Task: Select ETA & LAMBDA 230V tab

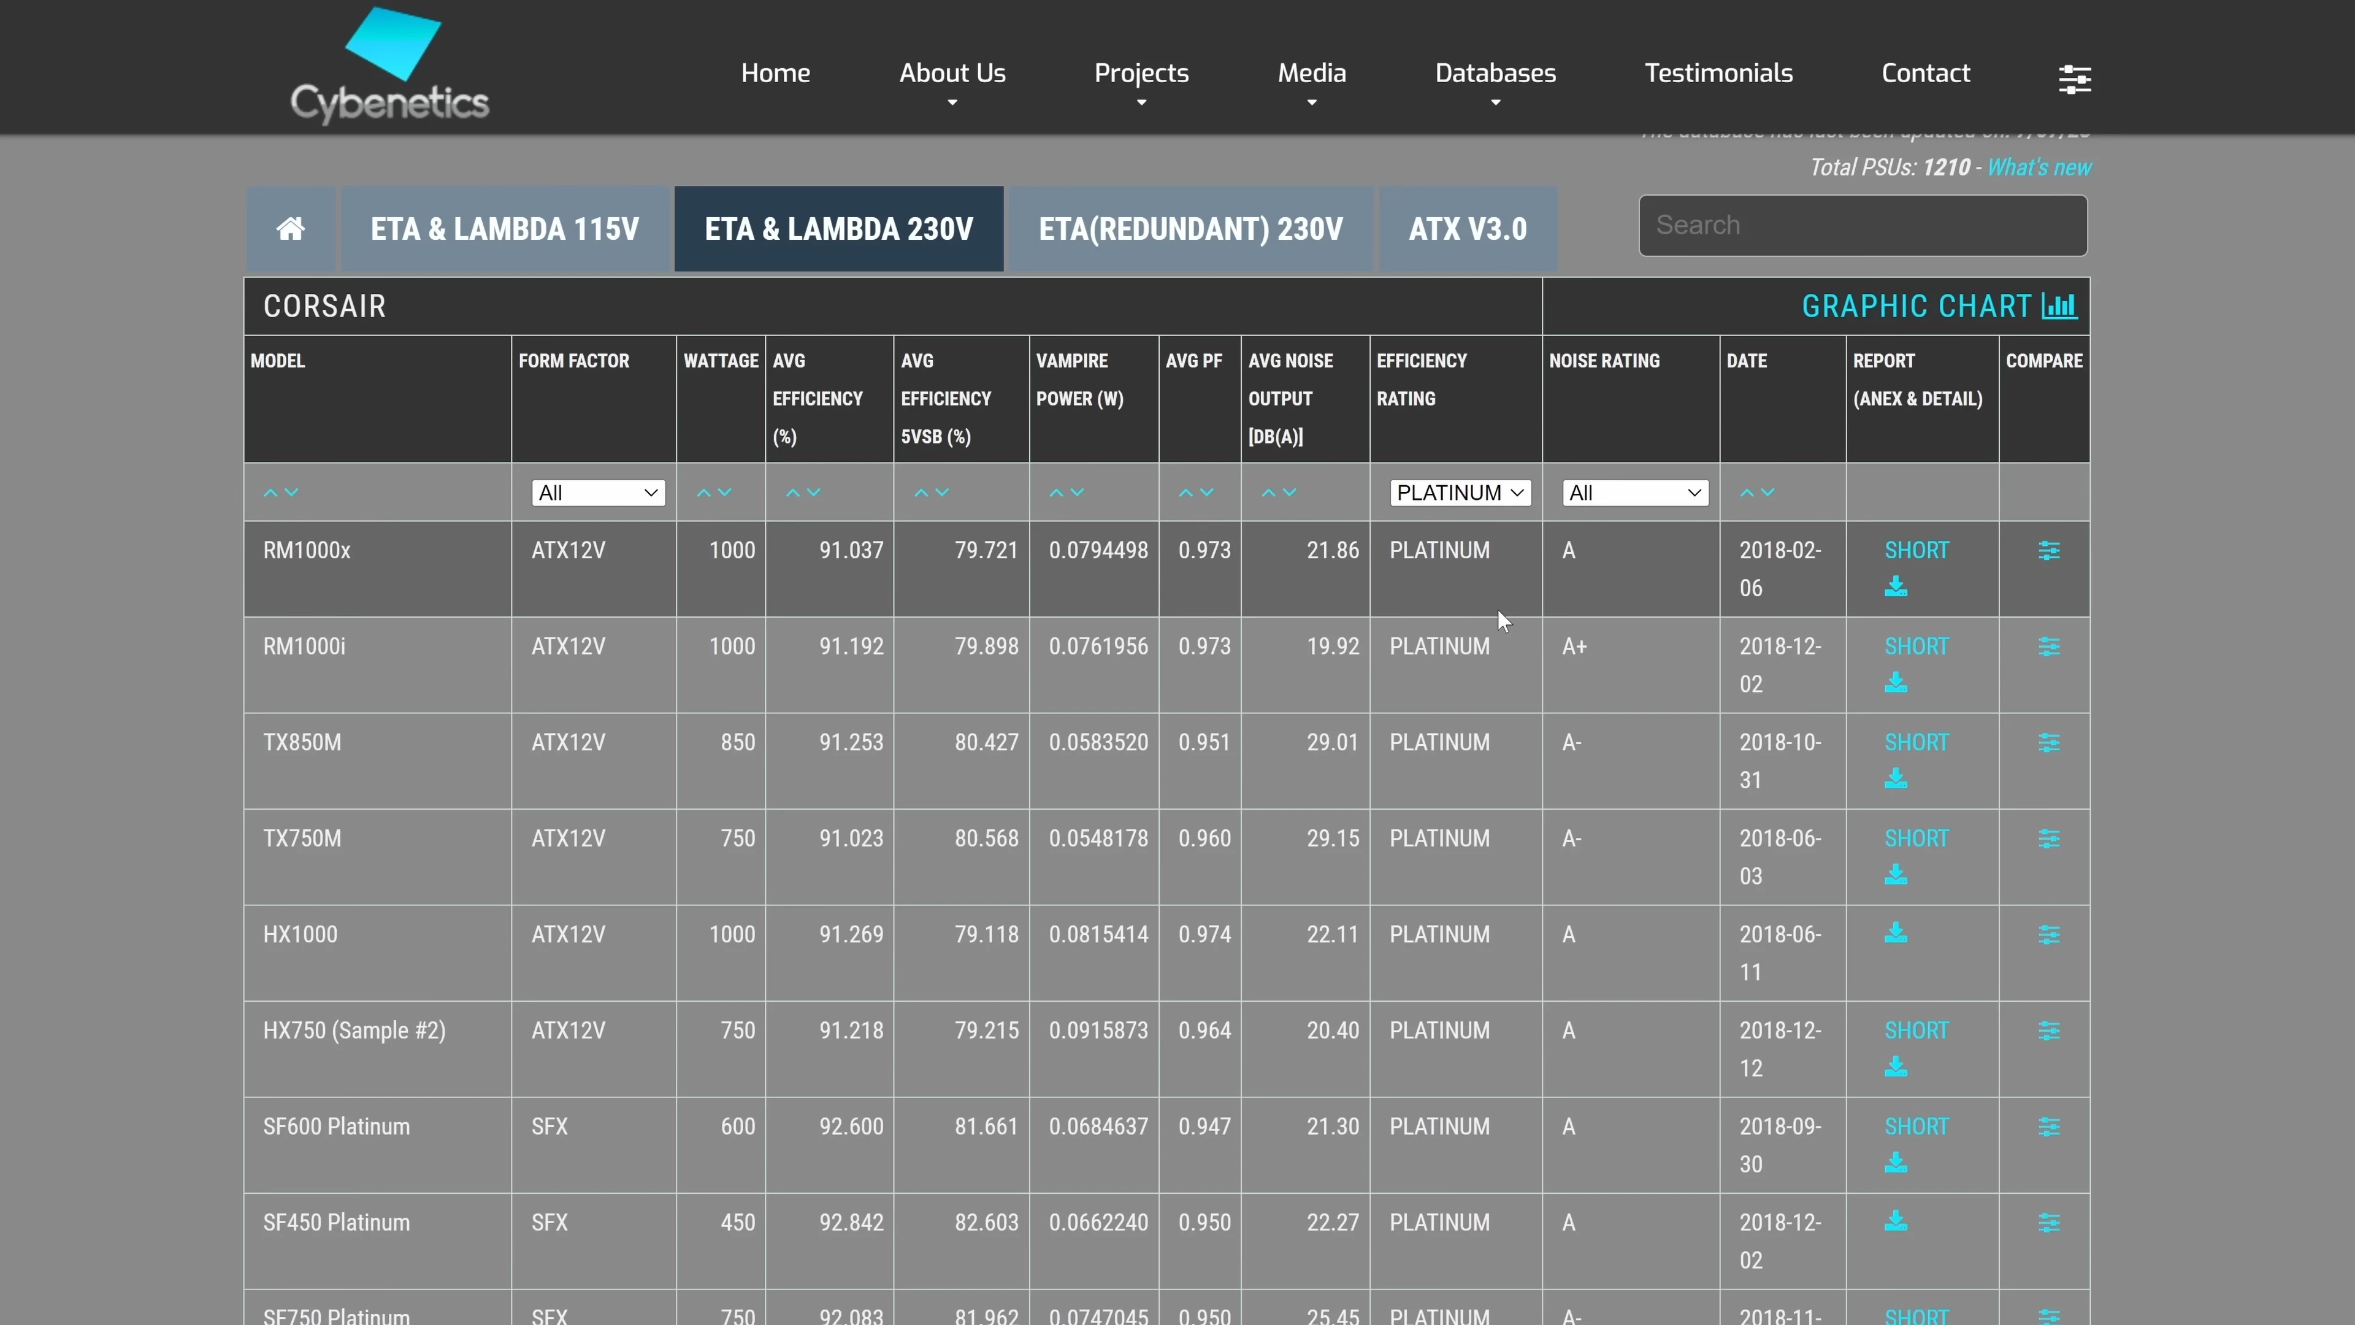Action: 838,229
